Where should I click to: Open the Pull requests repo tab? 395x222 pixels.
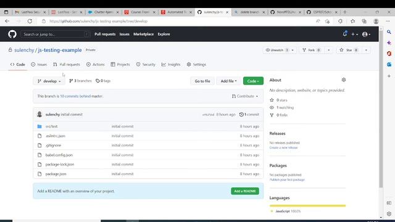(x=67, y=64)
